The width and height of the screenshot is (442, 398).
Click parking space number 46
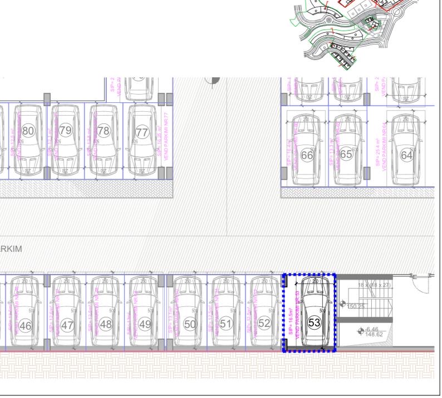tap(25, 326)
